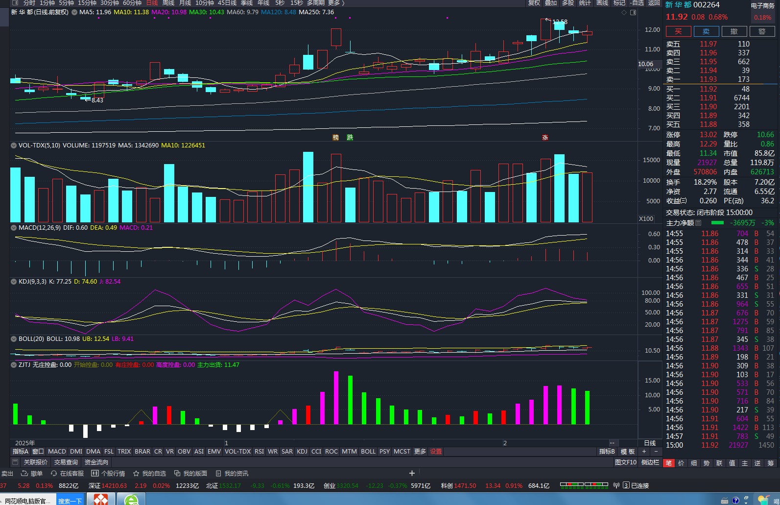Switch to 指标A group
Image resolution: width=780 pixels, height=505 pixels.
pyautogui.click(x=20, y=452)
